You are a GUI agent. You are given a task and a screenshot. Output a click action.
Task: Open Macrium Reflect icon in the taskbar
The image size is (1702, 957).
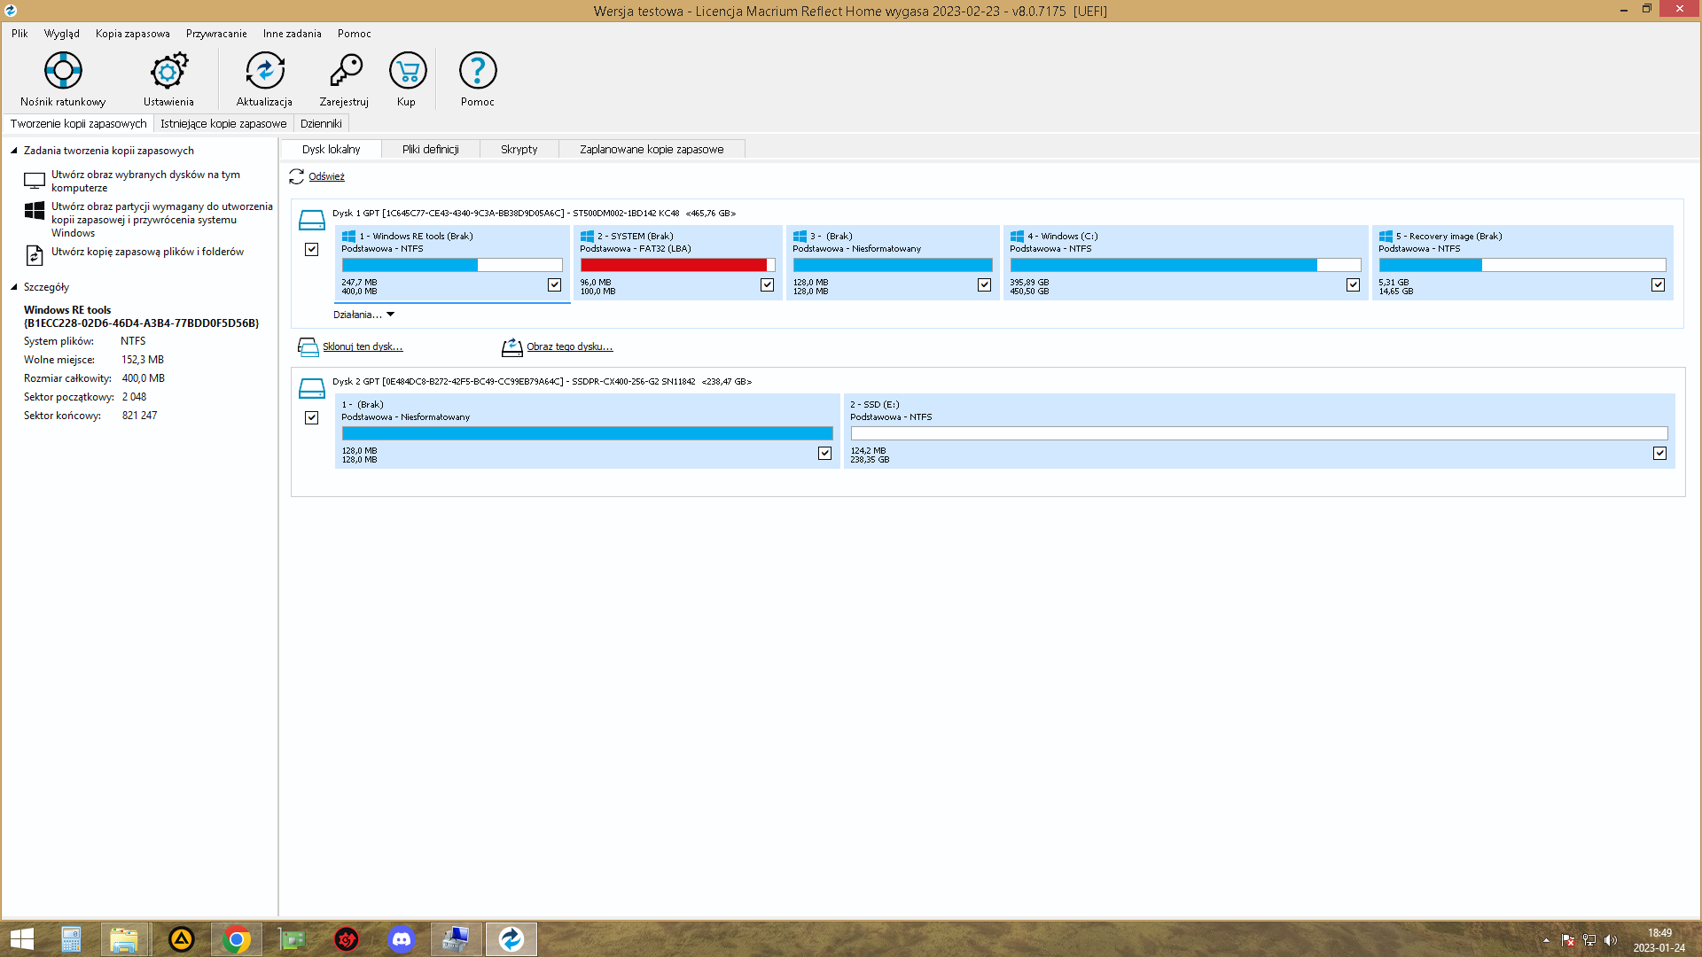(x=511, y=938)
